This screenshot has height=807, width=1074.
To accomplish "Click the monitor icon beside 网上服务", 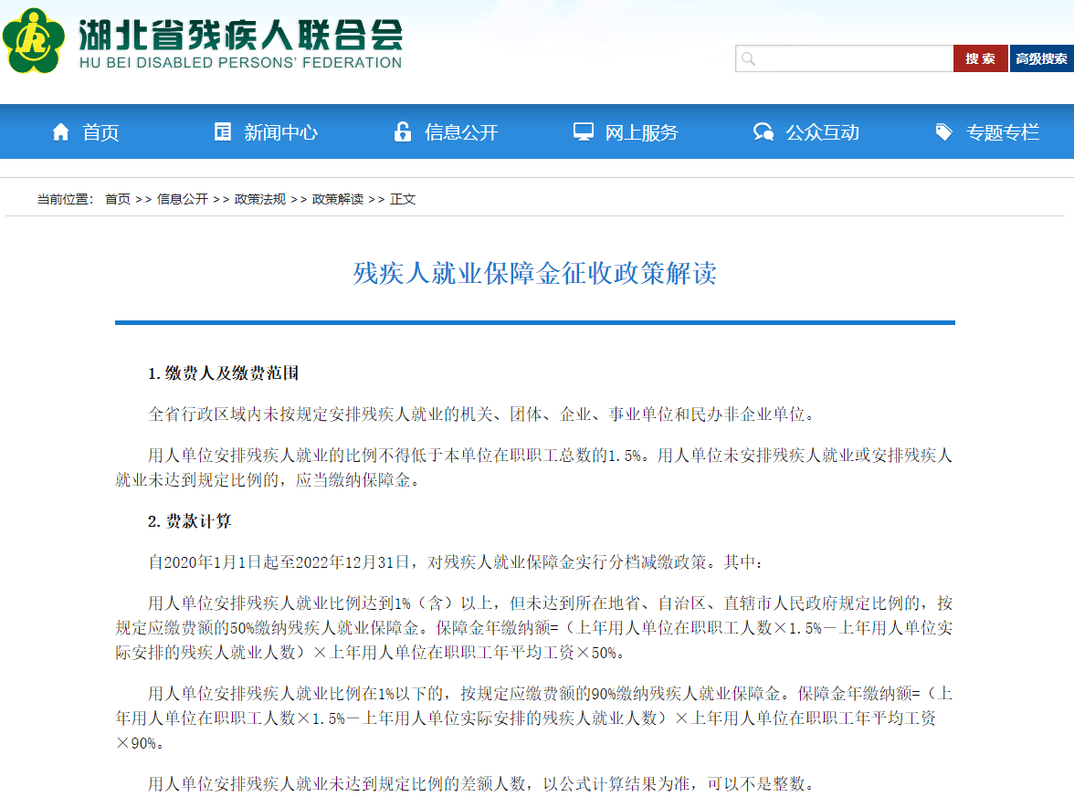I will tap(584, 131).
